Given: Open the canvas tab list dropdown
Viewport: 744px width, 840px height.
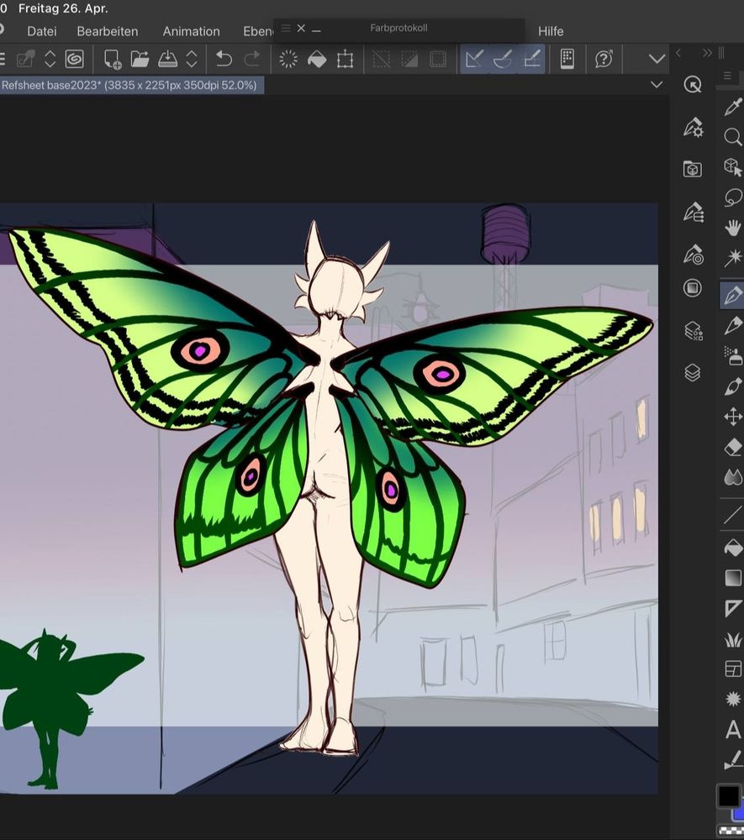Looking at the screenshot, I should tap(657, 85).
